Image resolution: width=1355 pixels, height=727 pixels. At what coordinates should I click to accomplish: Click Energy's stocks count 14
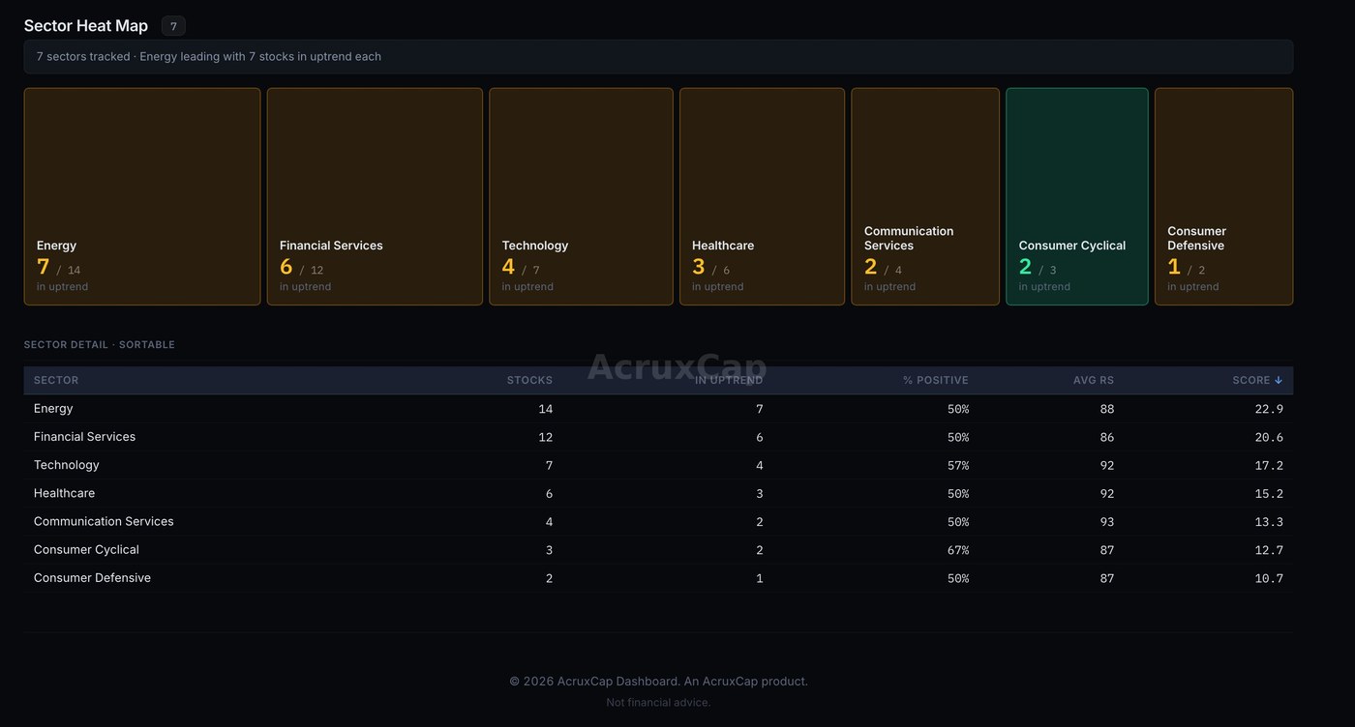[546, 409]
